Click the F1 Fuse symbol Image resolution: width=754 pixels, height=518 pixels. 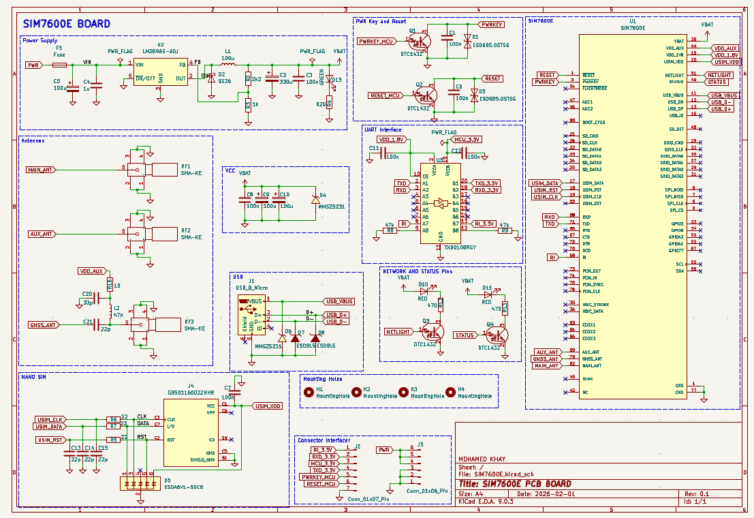59,65
